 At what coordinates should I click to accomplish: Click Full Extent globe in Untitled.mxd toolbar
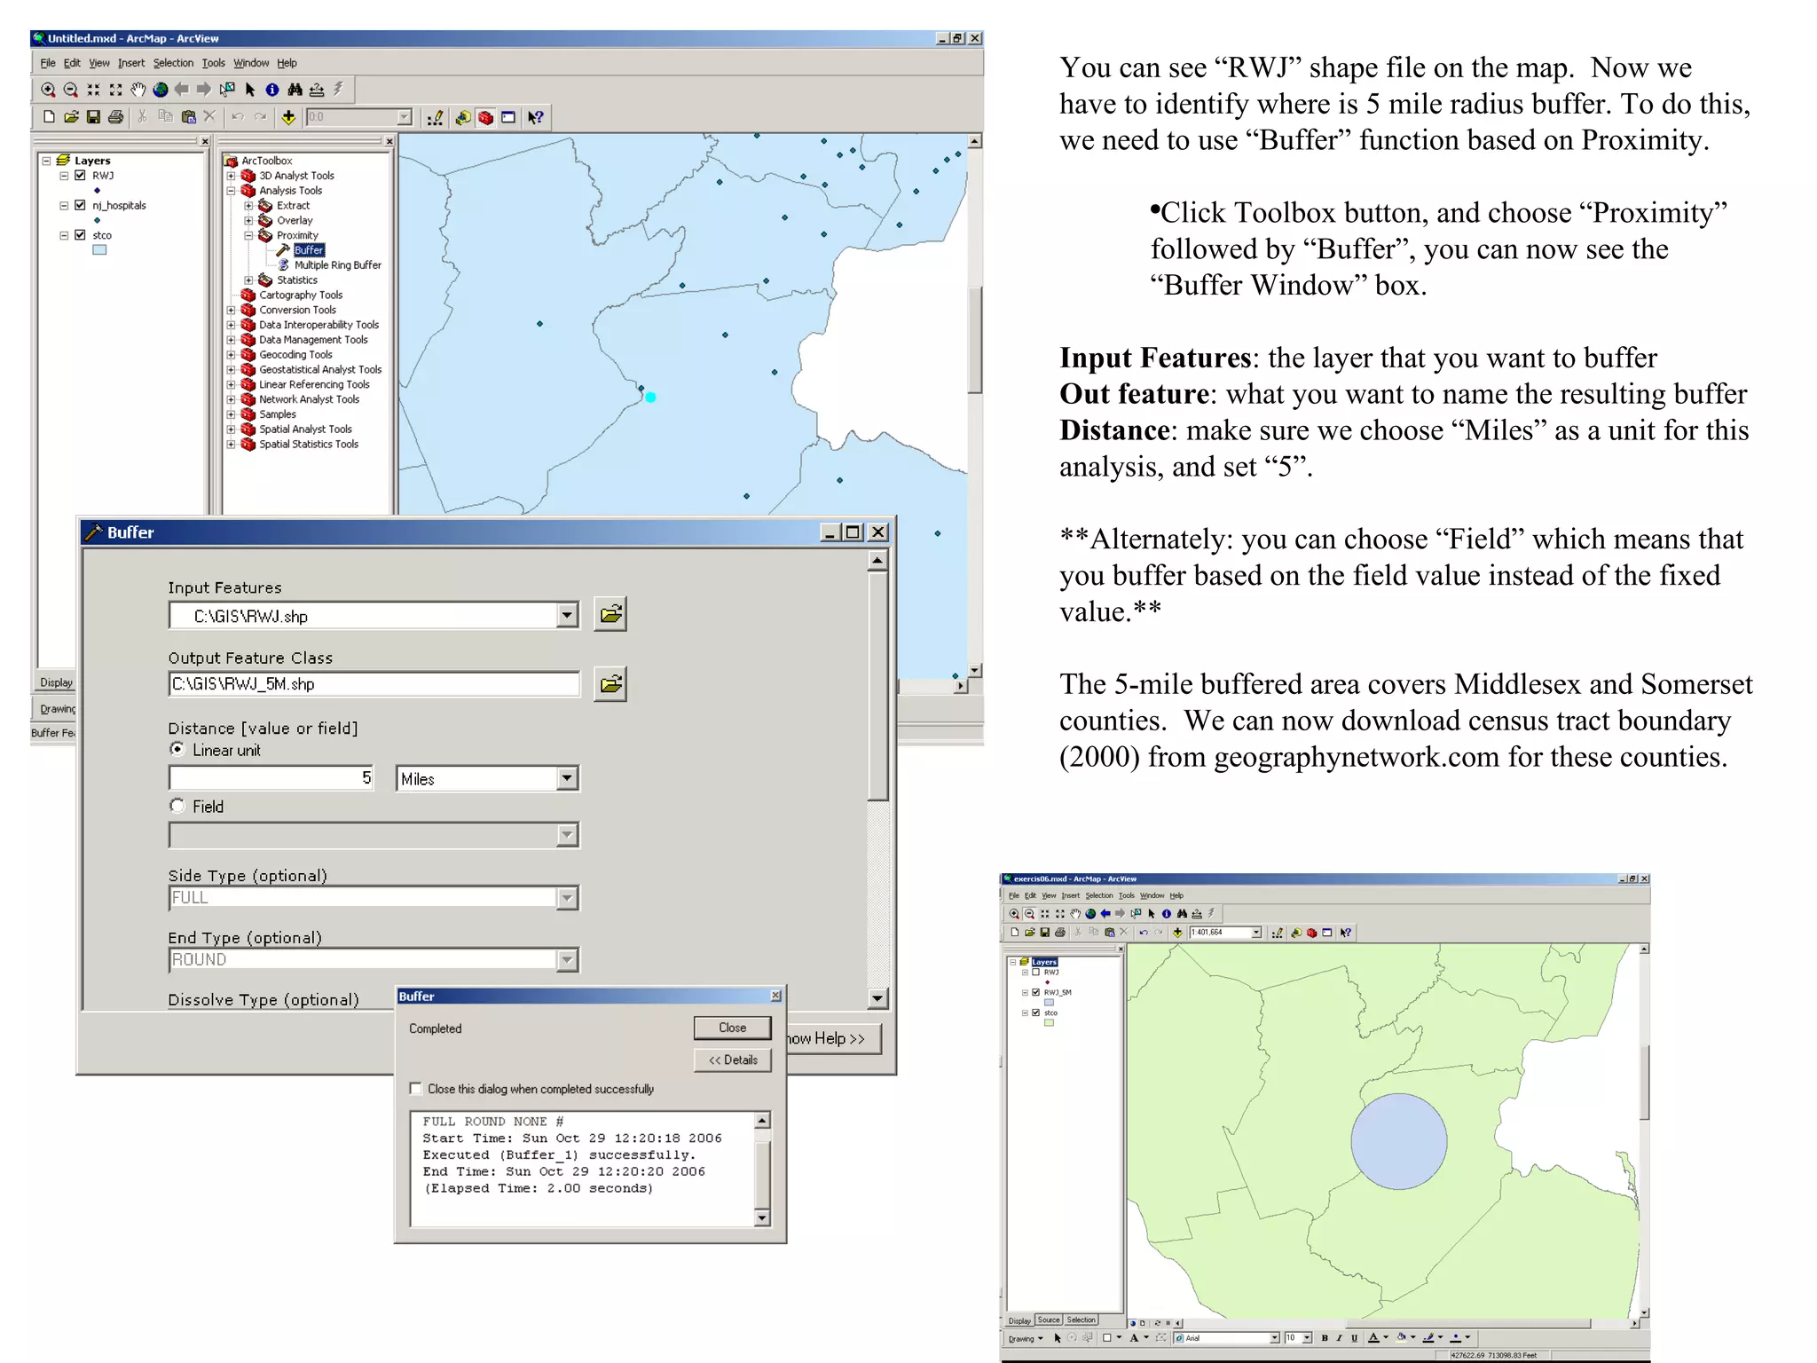tap(161, 90)
